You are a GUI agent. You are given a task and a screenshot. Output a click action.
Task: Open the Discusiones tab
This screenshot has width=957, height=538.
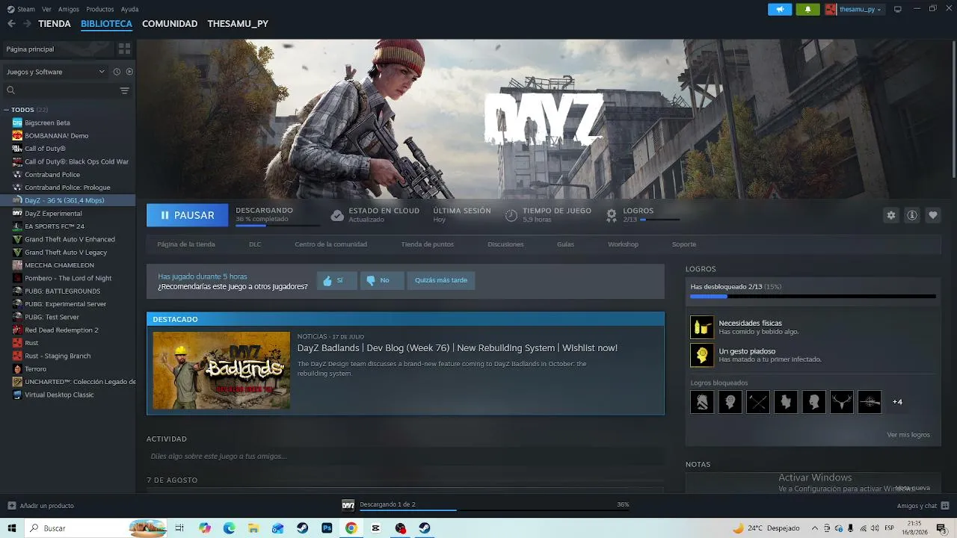click(505, 244)
